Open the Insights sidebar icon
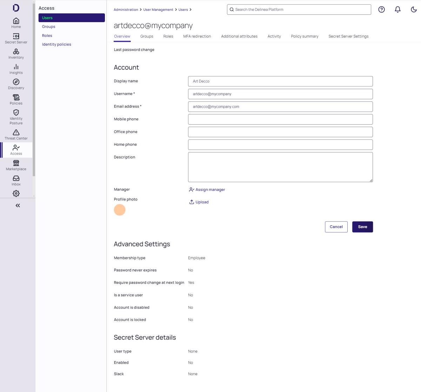Image resolution: width=421 pixels, height=392 pixels. pos(16,69)
